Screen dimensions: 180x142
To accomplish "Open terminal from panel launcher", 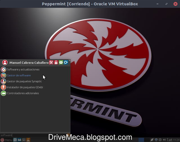I will [x=24, y=140].
